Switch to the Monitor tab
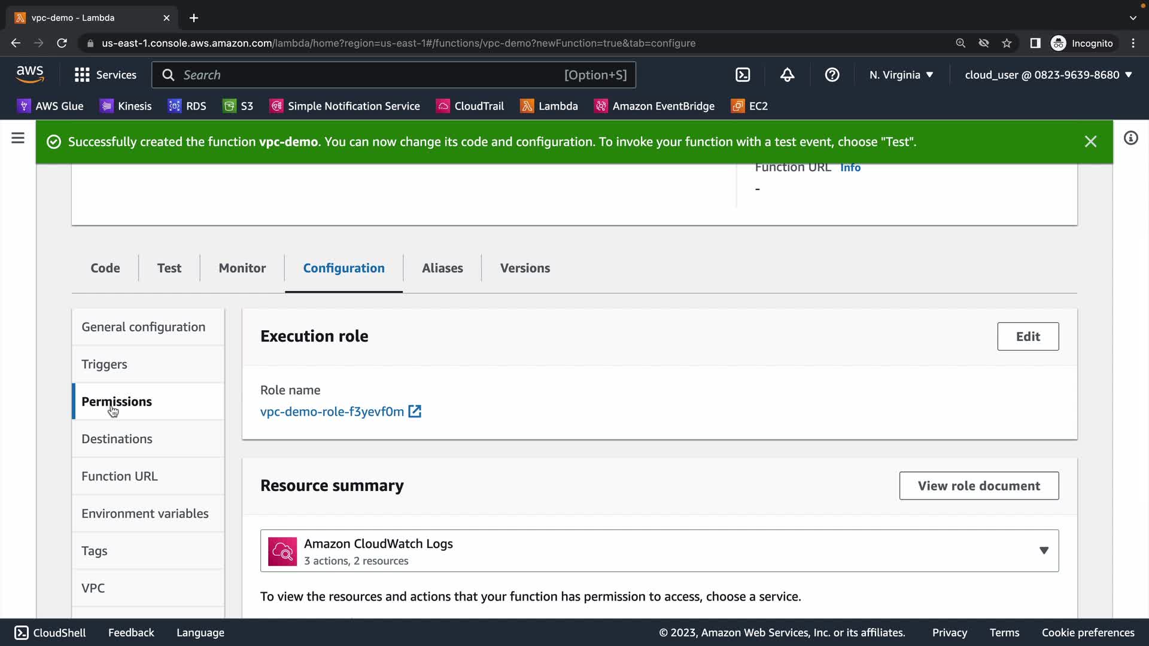Screen dimensions: 1149x646 (242, 268)
